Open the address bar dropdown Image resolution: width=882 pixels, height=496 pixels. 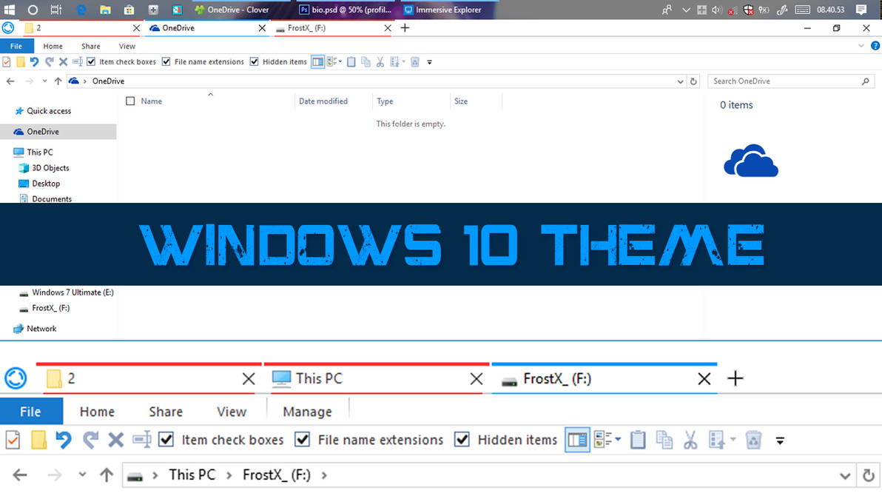[681, 81]
